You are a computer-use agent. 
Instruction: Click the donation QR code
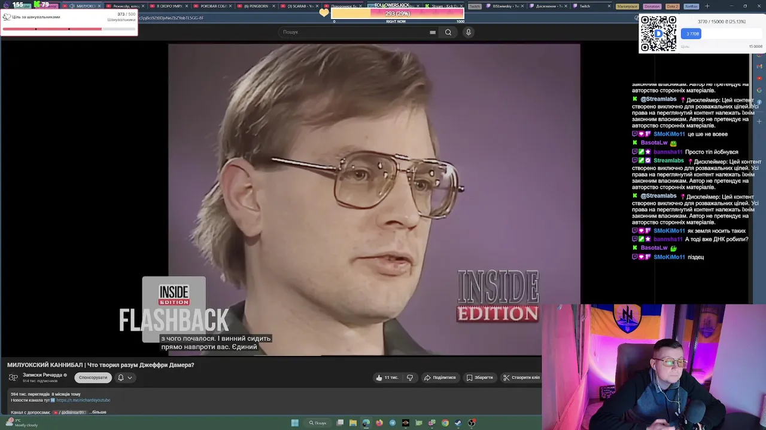[658, 33]
